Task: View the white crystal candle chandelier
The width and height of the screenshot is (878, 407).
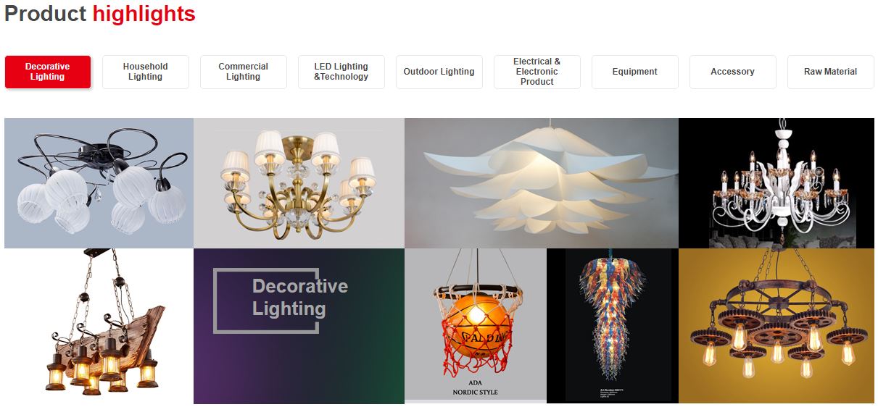Action: click(x=776, y=183)
